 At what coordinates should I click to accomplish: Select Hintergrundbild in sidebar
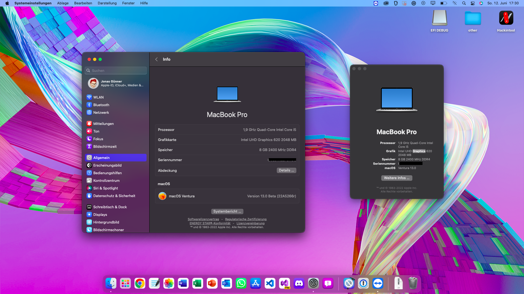click(116, 222)
